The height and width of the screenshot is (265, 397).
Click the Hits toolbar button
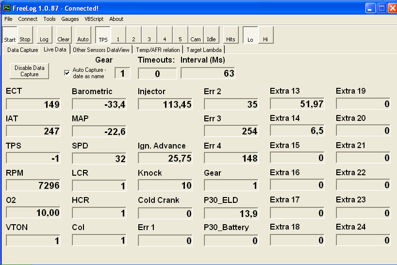pyautogui.click(x=231, y=35)
